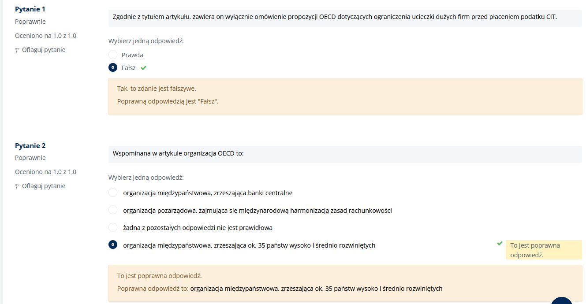The height and width of the screenshot is (304, 586).
Task: Choose answer about 35 państw wysoko rozwiniętych
Action: [113, 245]
